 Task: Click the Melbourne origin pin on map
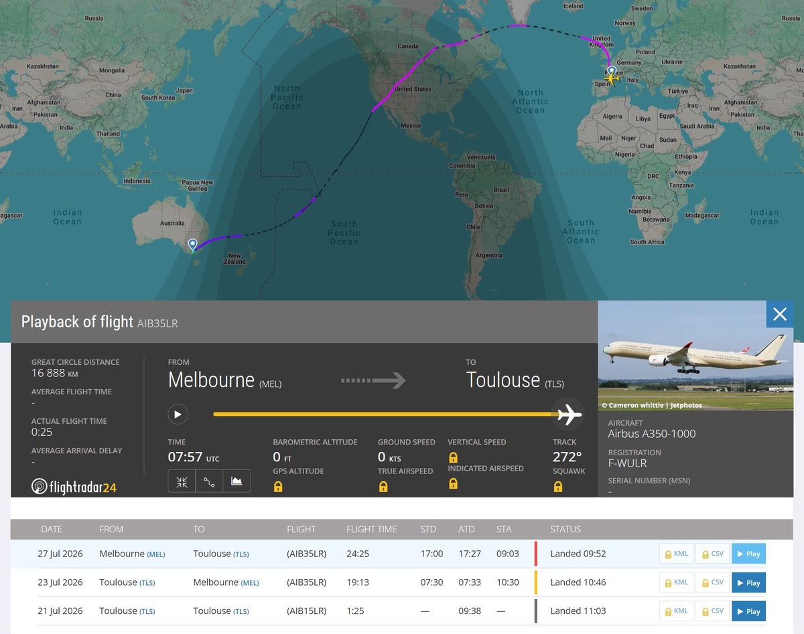193,245
